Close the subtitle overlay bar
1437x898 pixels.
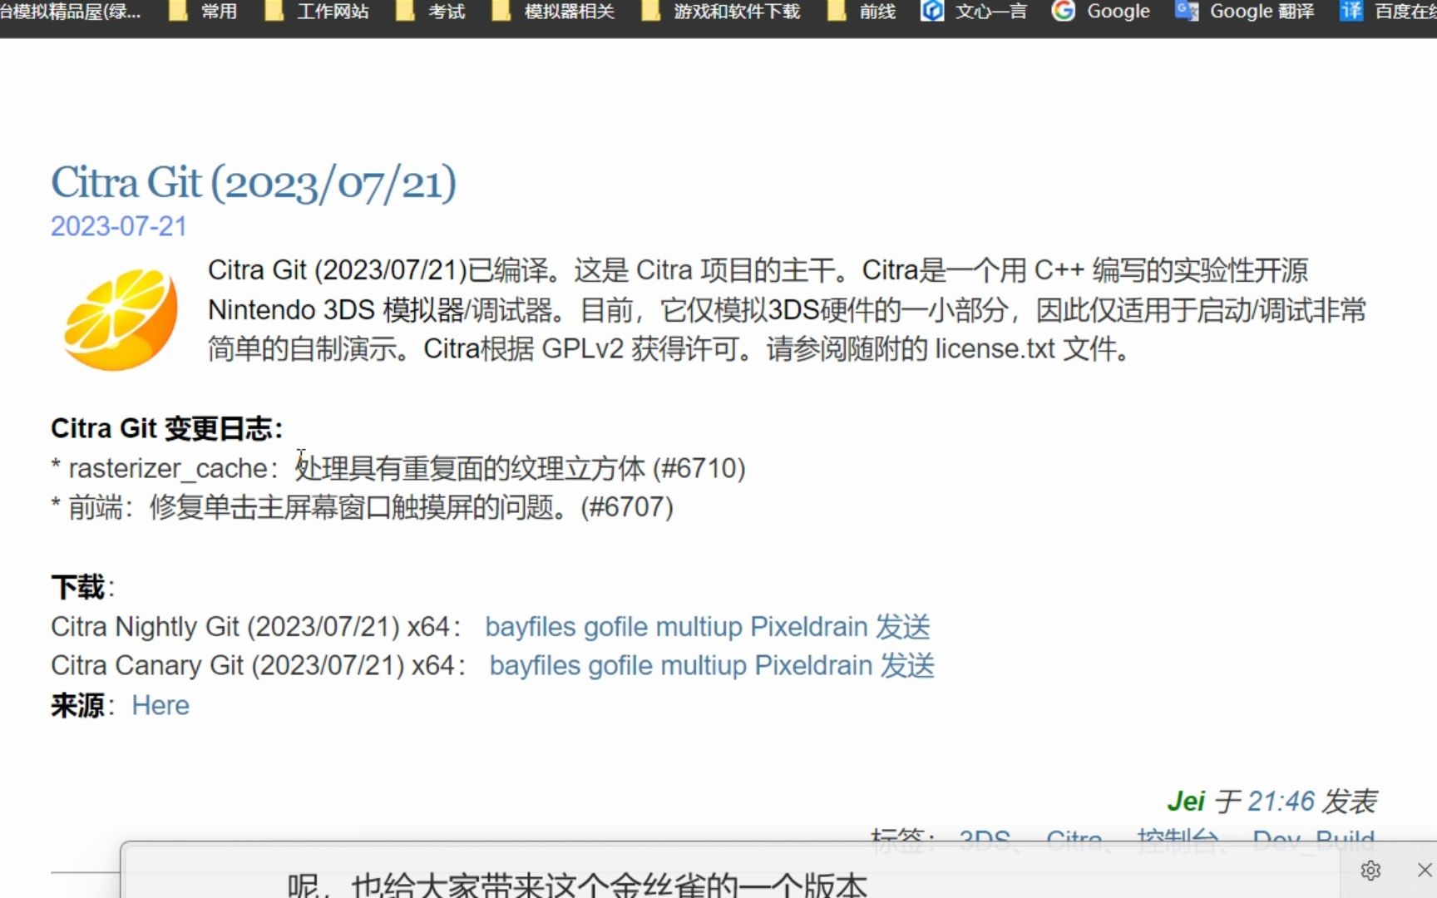[x=1425, y=870]
